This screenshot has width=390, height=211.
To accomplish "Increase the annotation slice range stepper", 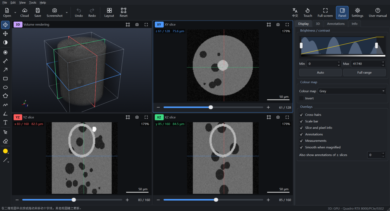I will point(383,154).
